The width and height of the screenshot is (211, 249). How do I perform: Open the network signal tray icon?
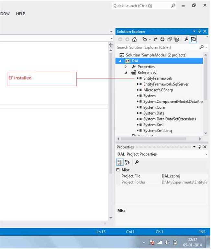tap(160, 242)
